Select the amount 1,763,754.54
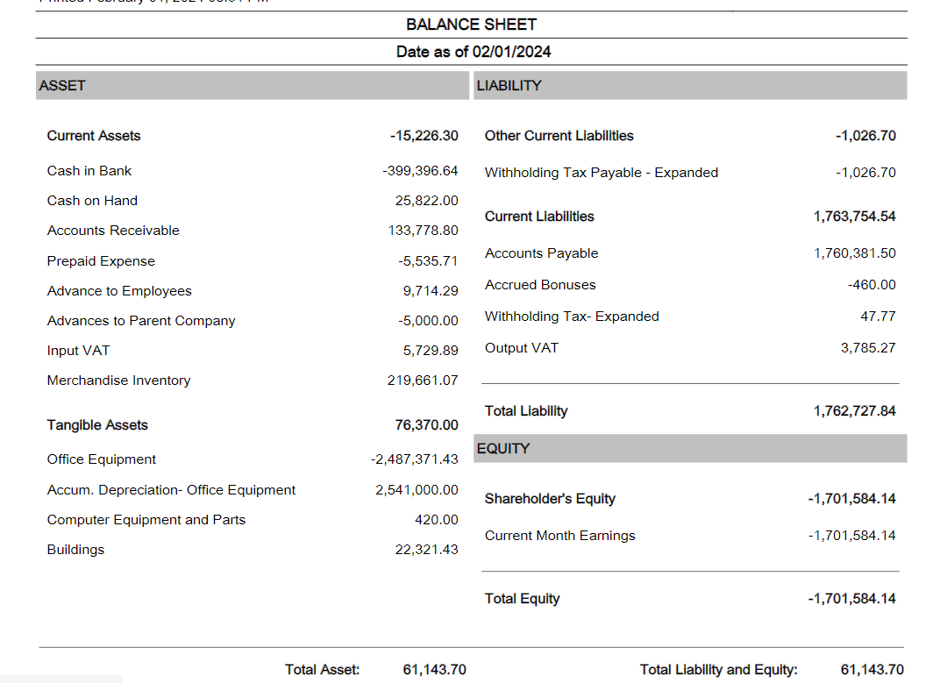The height and width of the screenshot is (683, 933). tap(854, 217)
